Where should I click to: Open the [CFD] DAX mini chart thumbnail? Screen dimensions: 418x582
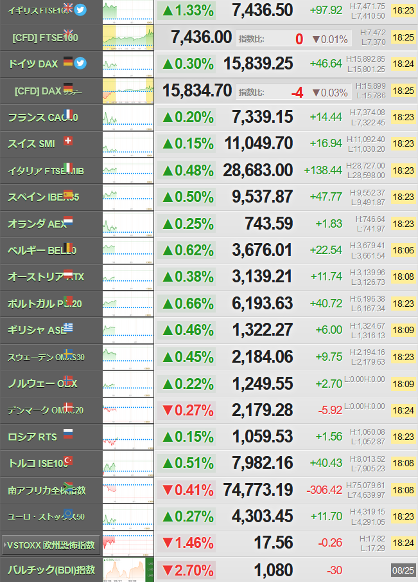click(128, 91)
